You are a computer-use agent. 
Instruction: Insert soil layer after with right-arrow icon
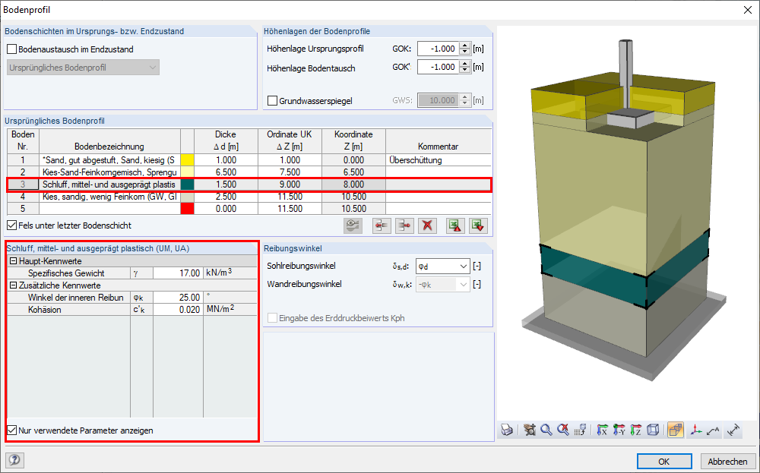[405, 225]
